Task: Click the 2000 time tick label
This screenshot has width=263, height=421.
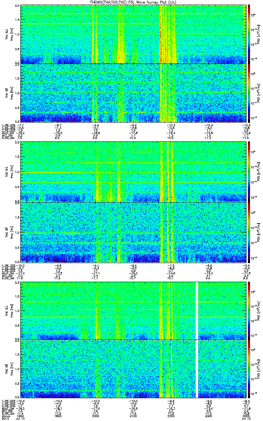Action: point(95,417)
